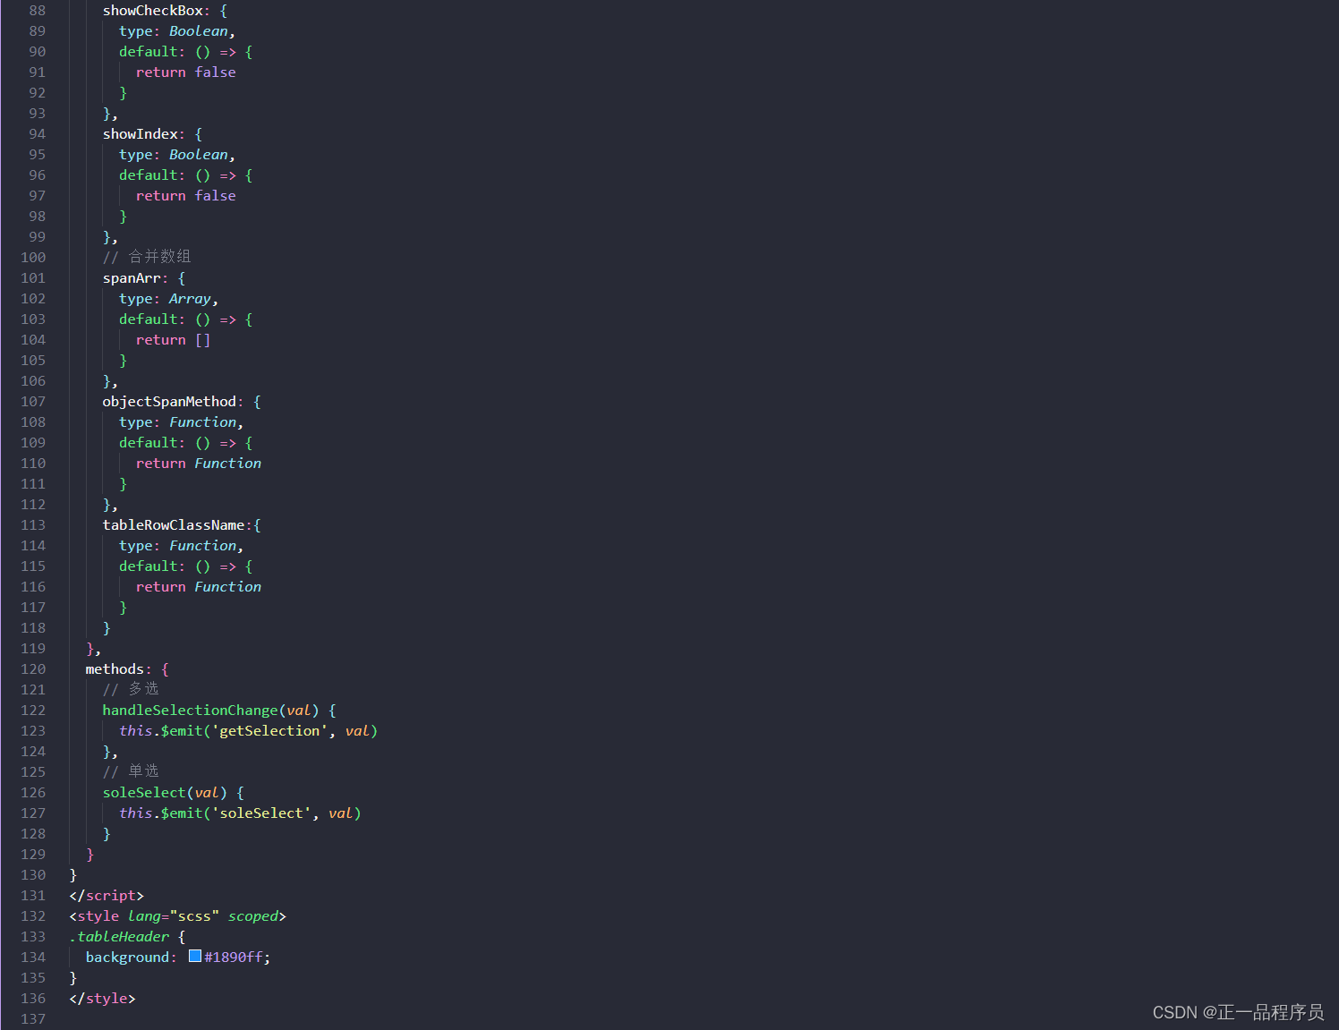Image resolution: width=1339 pixels, height=1030 pixels.
Task: Click this.$emit on line 123
Action: (161, 731)
